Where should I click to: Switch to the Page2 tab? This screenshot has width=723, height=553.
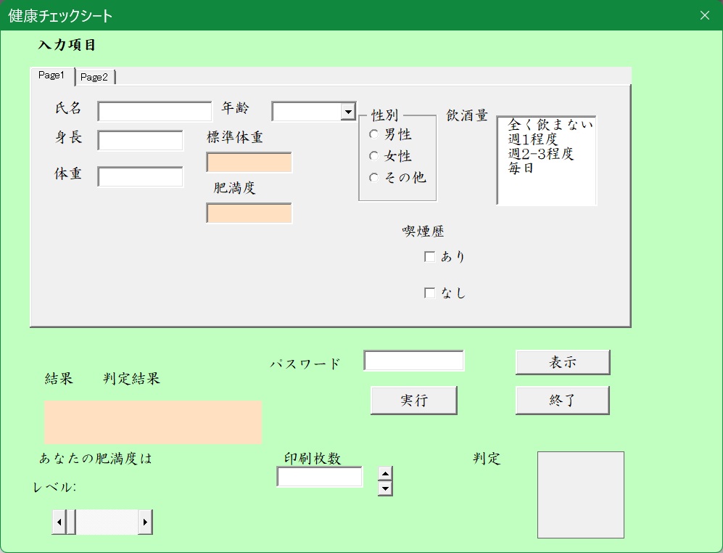coord(94,77)
